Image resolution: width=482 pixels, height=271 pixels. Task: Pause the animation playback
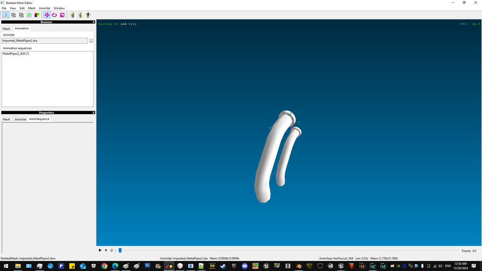click(x=106, y=250)
